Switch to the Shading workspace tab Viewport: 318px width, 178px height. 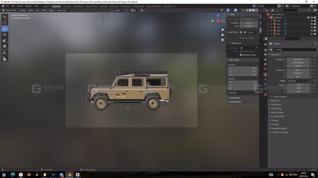(x=103, y=6)
